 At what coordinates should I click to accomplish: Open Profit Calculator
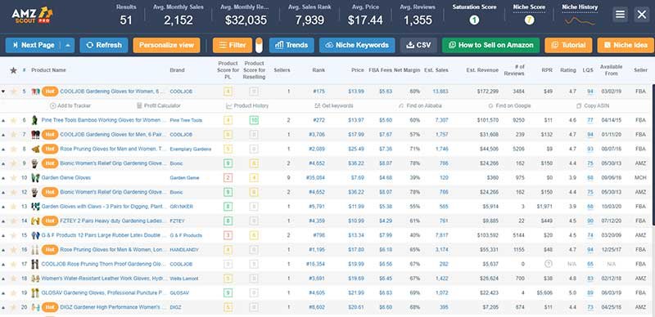(159, 106)
